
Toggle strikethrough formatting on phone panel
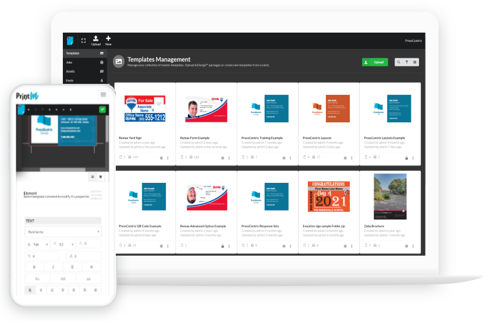[91, 267]
